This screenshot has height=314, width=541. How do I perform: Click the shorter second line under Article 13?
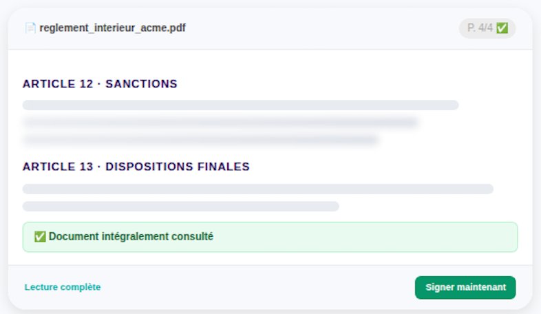180,206
